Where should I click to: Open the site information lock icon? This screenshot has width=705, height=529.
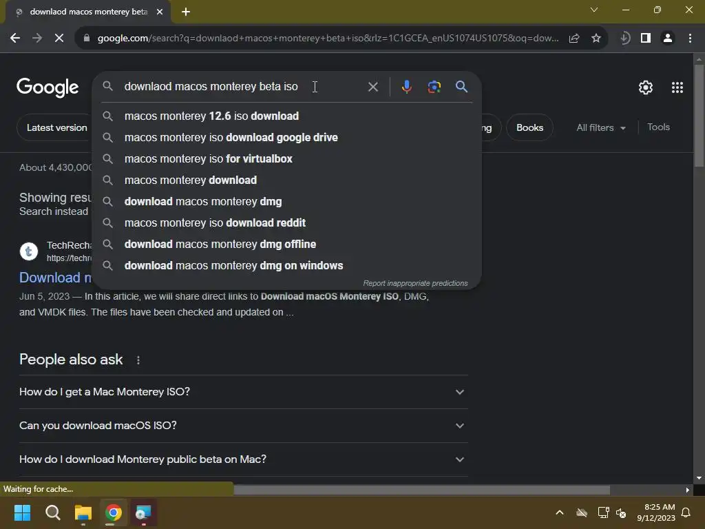tap(87, 39)
